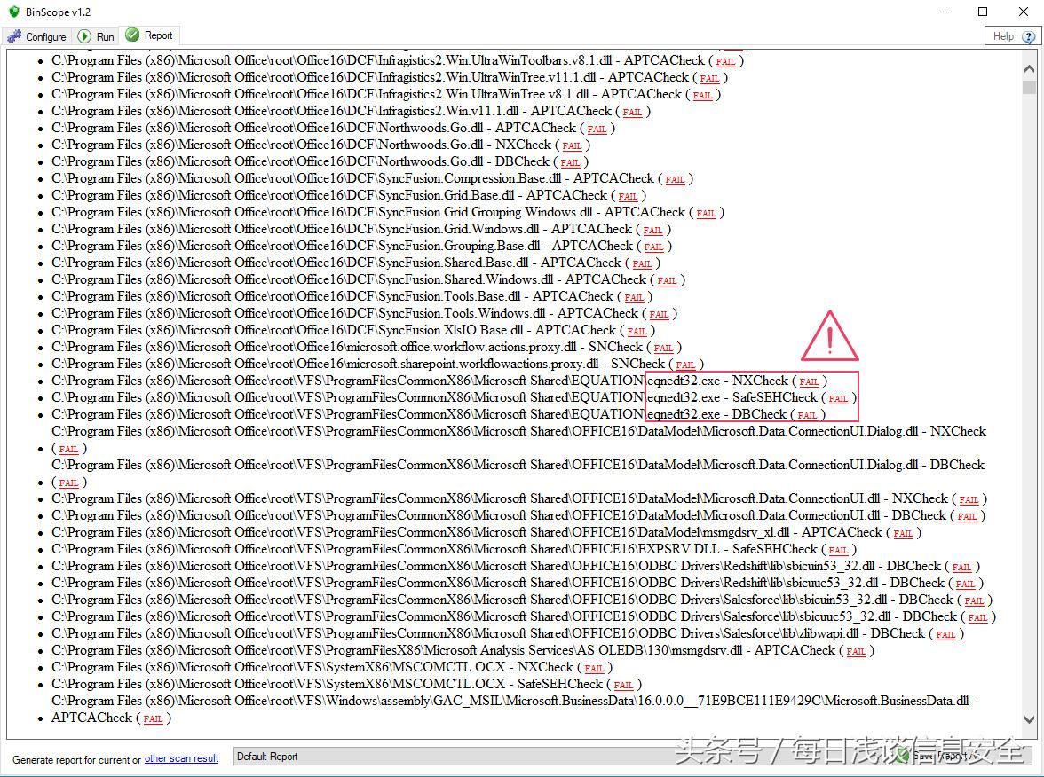The image size is (1044, 777).
Task: Open FAIL link for SyncFusion.XlsIO.Base.dll
Action: (637, 332)
